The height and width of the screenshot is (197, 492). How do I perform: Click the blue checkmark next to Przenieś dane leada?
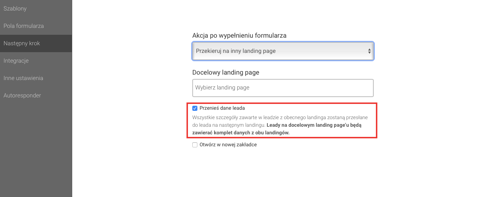(195, 108)
